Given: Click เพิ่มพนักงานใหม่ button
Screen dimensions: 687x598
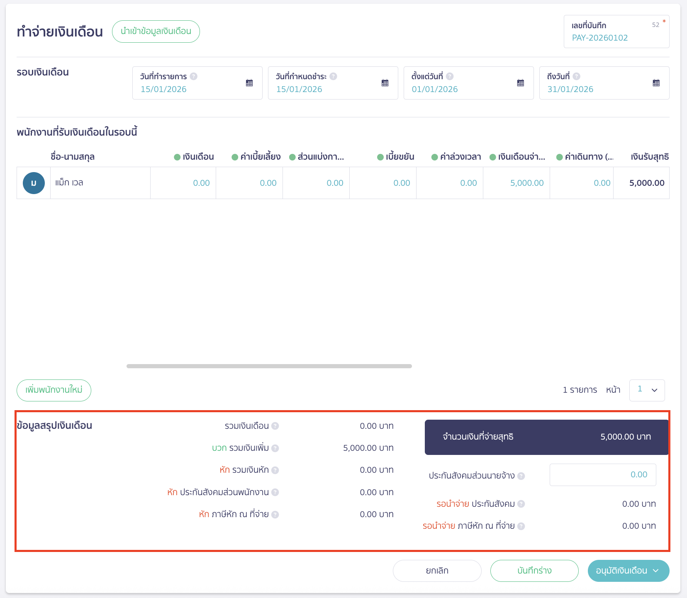Looking at the screenshot, I should [x=54, y=390].
